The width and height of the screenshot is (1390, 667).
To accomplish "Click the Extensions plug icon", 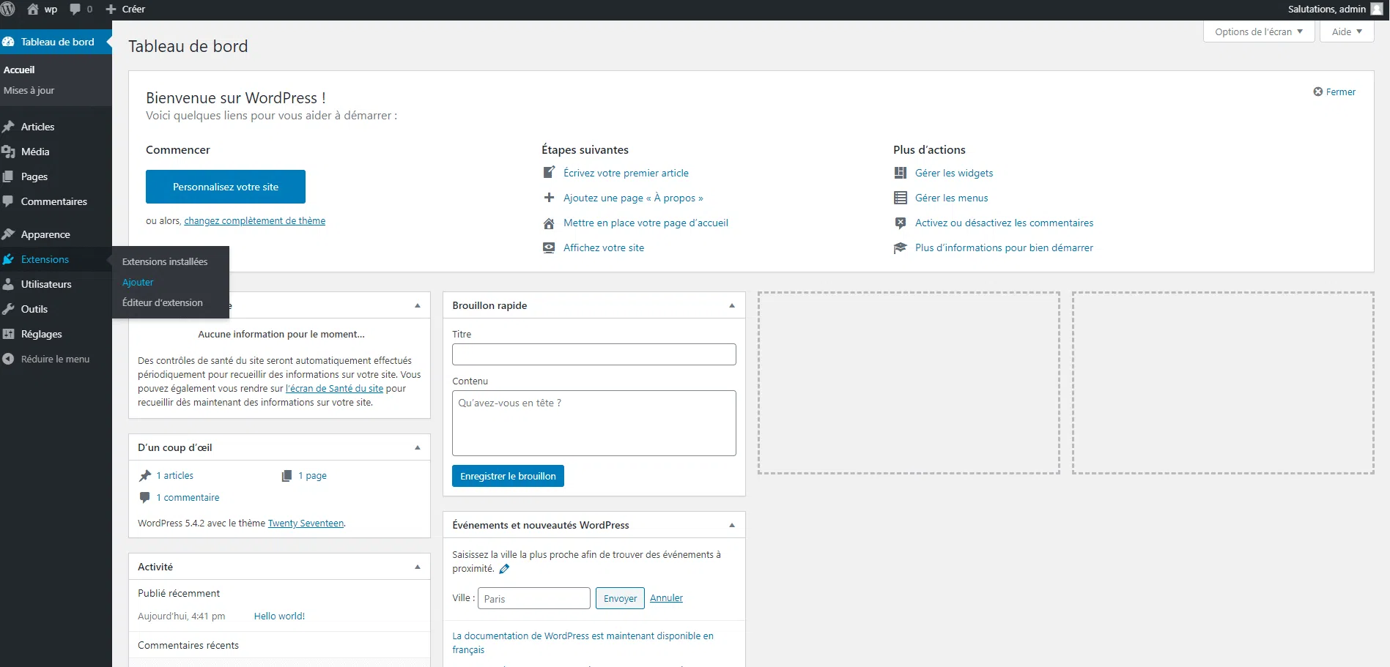I will tap(8, 259).
